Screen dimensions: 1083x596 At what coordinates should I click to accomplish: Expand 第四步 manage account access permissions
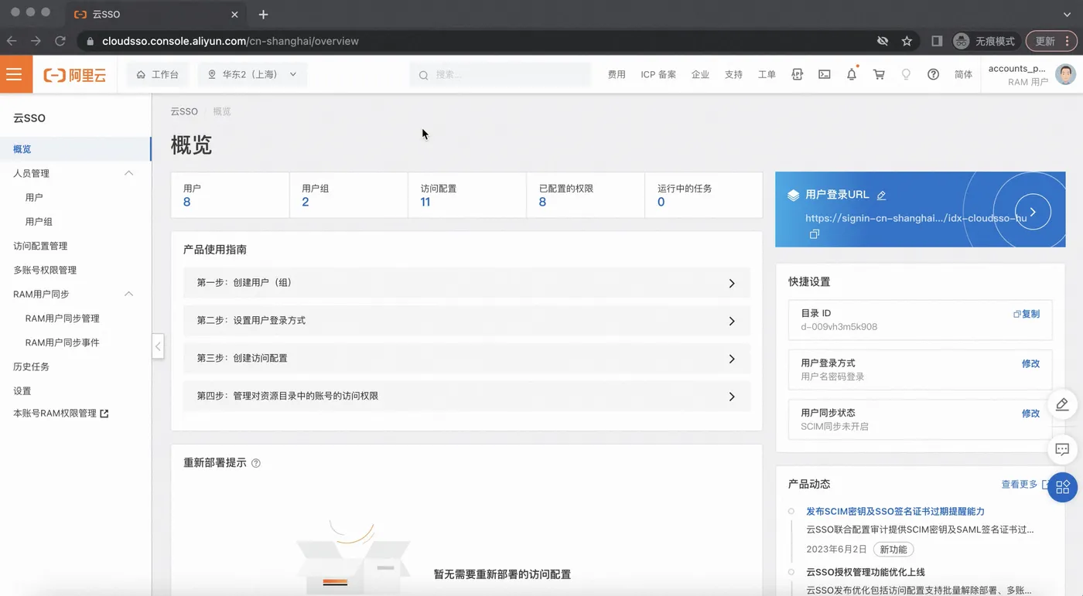466,396
